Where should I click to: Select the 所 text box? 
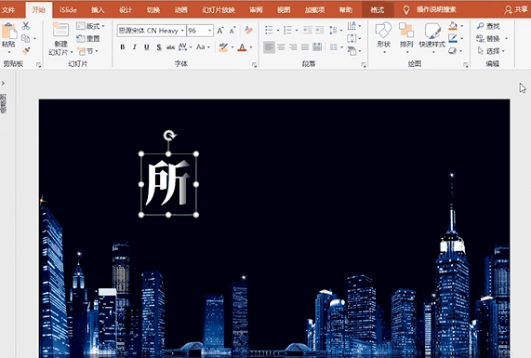coord(168,184)
